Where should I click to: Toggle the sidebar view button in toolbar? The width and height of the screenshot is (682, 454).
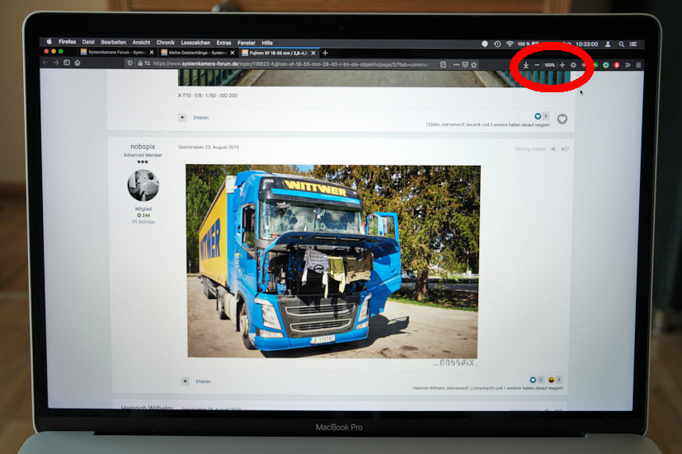[x=67, y=63]
